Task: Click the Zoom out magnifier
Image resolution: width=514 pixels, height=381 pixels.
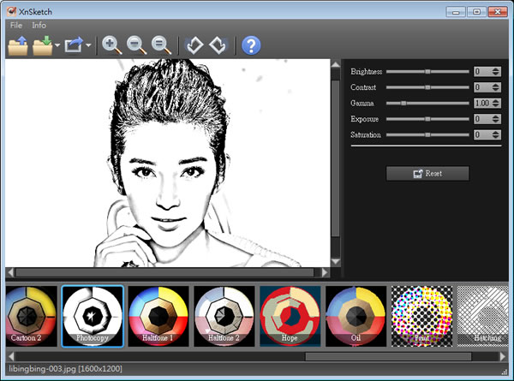Action: tap(135, 45)
